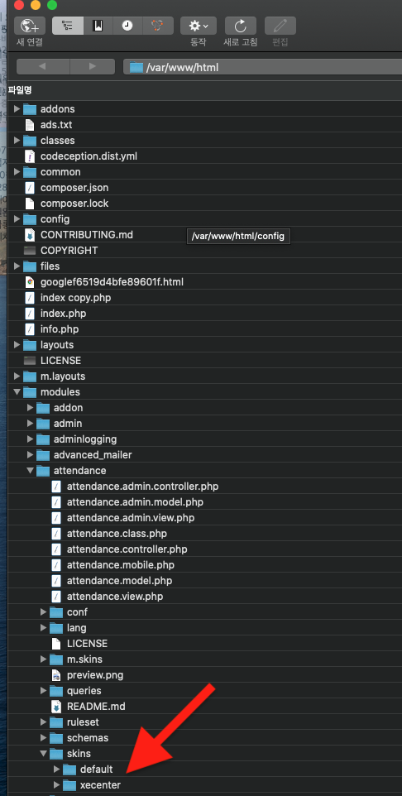This screenshot has height=796, width=402.
Task: Expand the xecenter skin folder
Action: click(56, 785)
